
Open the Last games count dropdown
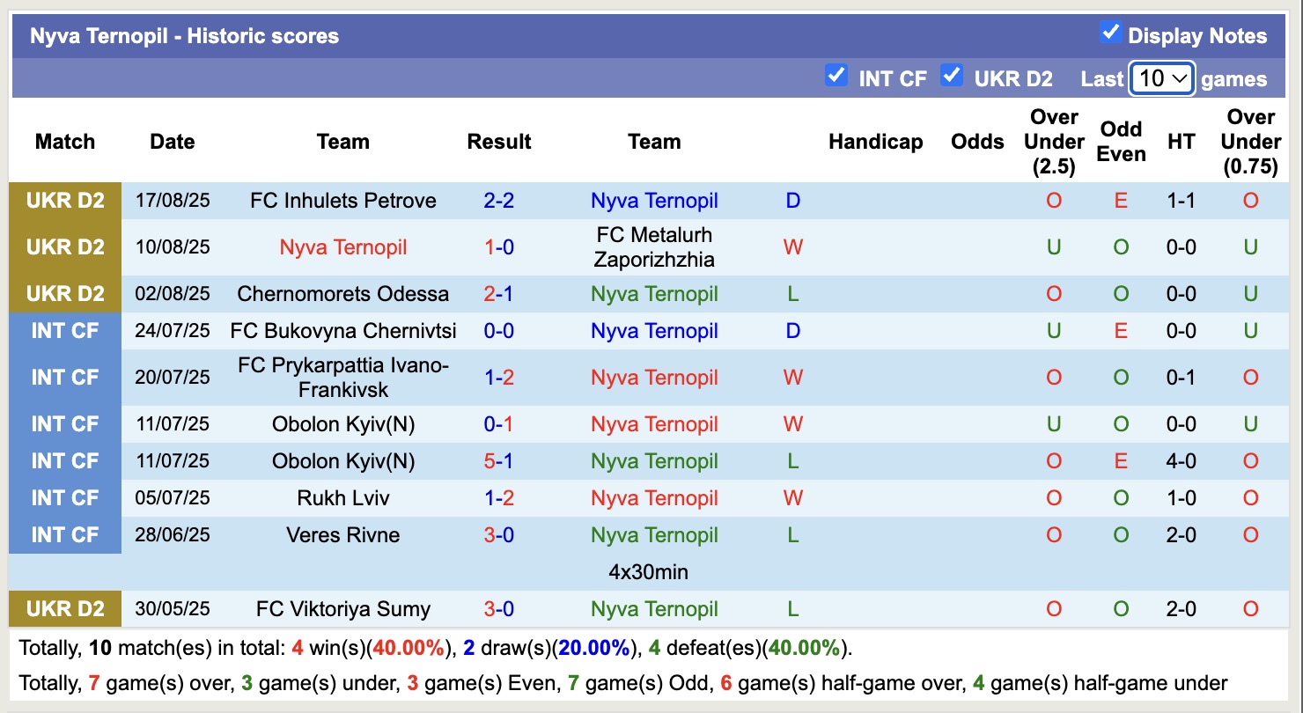click(x=1161, y=78)
